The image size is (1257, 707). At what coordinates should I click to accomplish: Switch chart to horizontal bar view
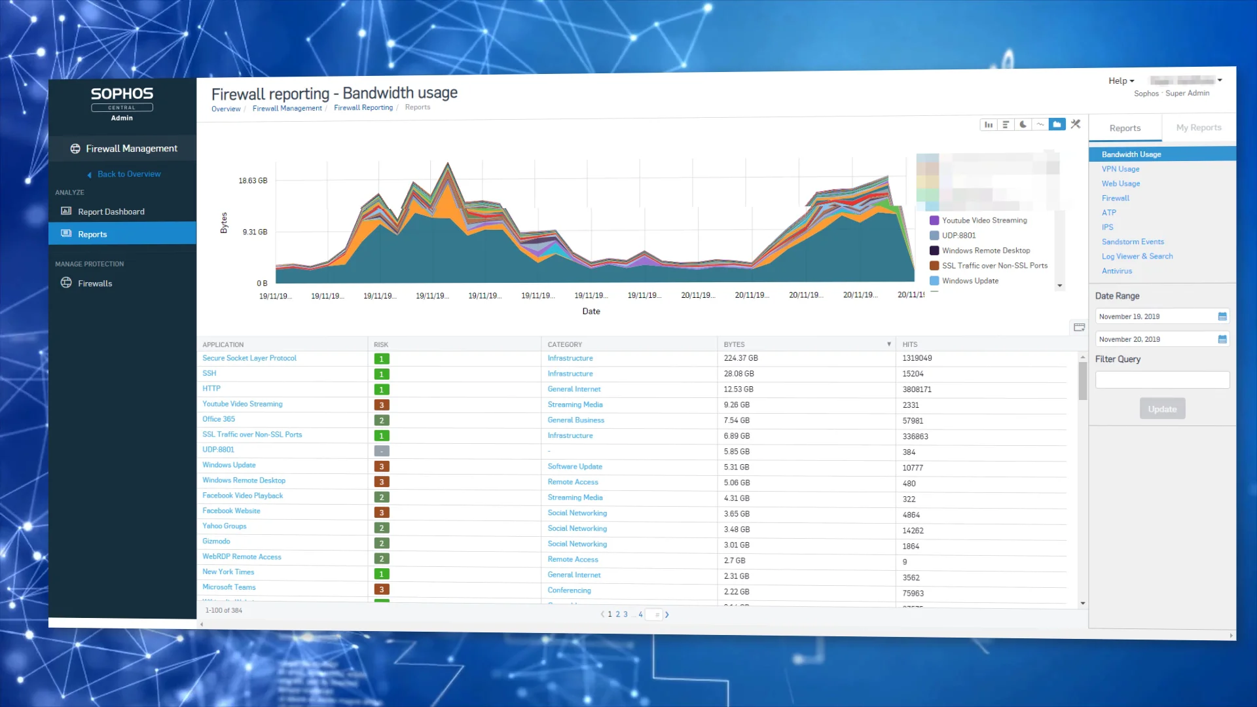(x=1006, y=124)
